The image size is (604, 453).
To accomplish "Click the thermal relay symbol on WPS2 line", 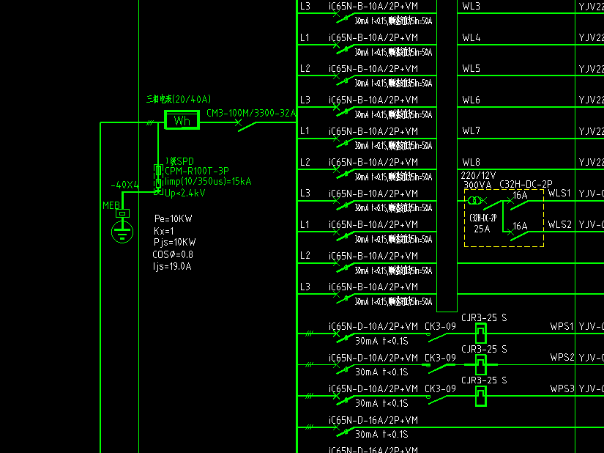I will pyautogui.click(x=481, y=365).
